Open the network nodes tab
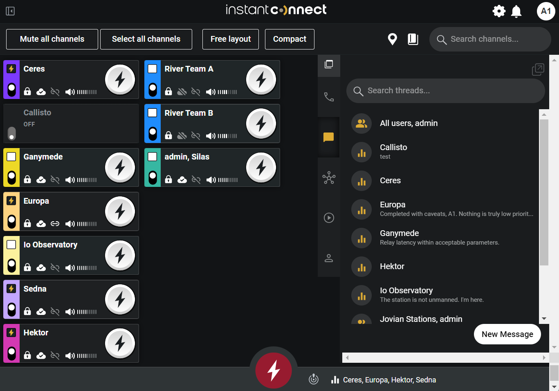Viewport: 559px width, 391px height. (329, 178)
